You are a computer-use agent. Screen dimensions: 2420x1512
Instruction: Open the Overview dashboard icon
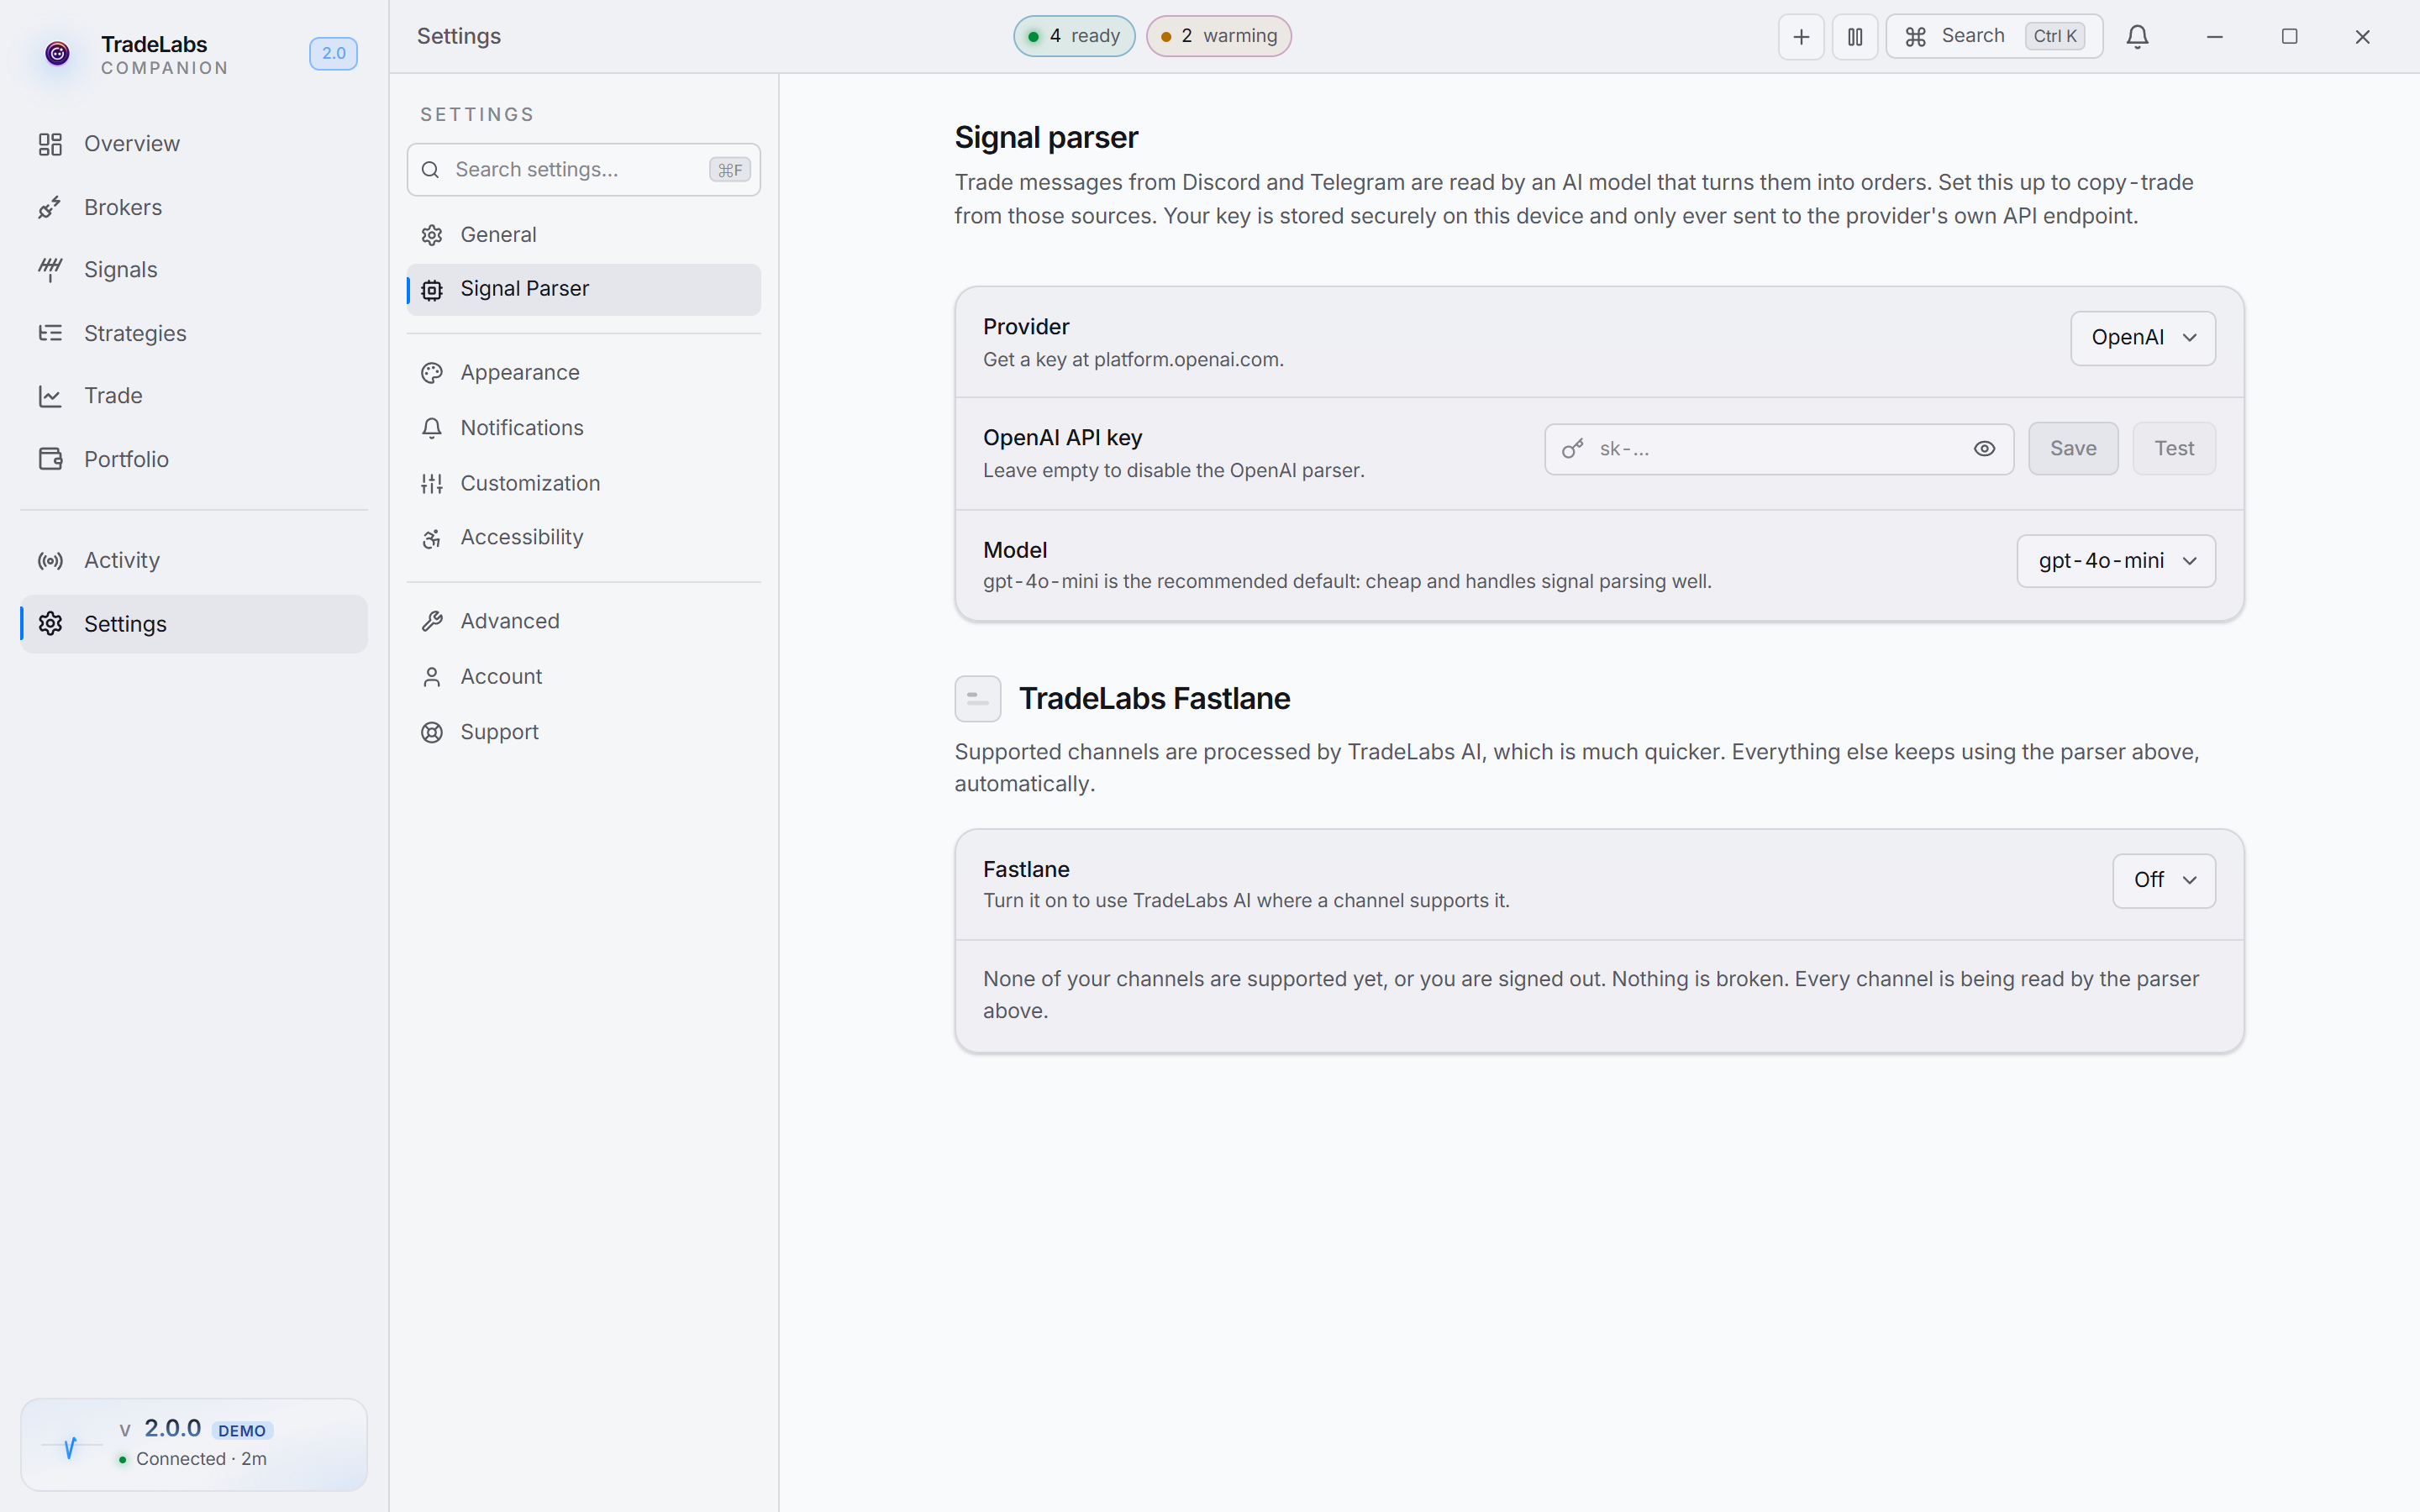pos(50,144)
